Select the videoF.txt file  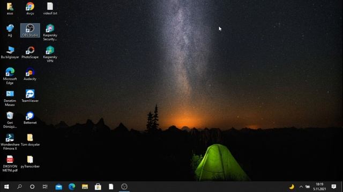(50, 9)
